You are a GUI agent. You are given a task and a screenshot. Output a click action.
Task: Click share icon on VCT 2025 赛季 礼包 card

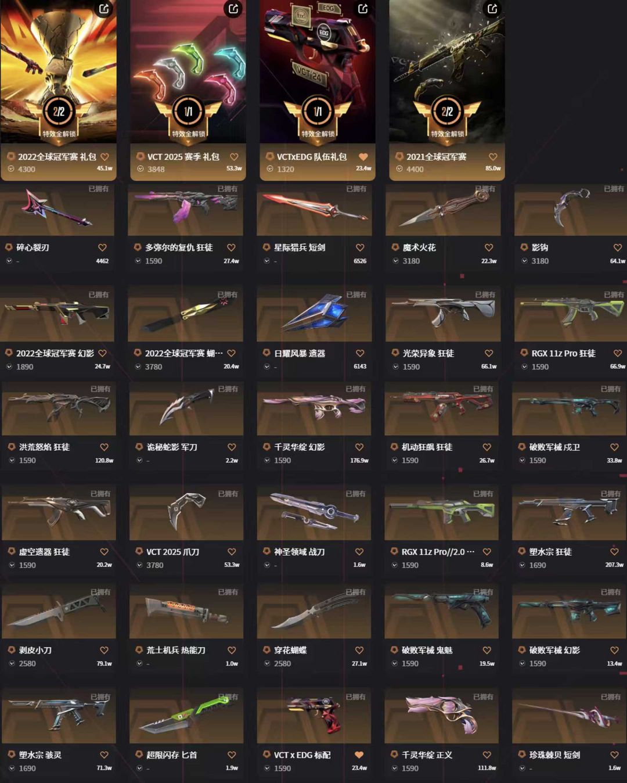233,9
